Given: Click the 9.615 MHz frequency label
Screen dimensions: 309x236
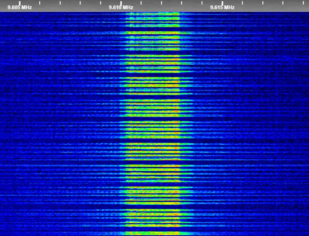Looking at the screenshot, I should tap(222, 7).
